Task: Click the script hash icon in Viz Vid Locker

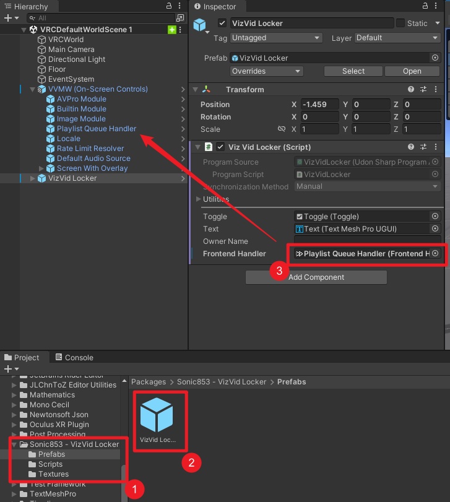Action: point(209,147)
